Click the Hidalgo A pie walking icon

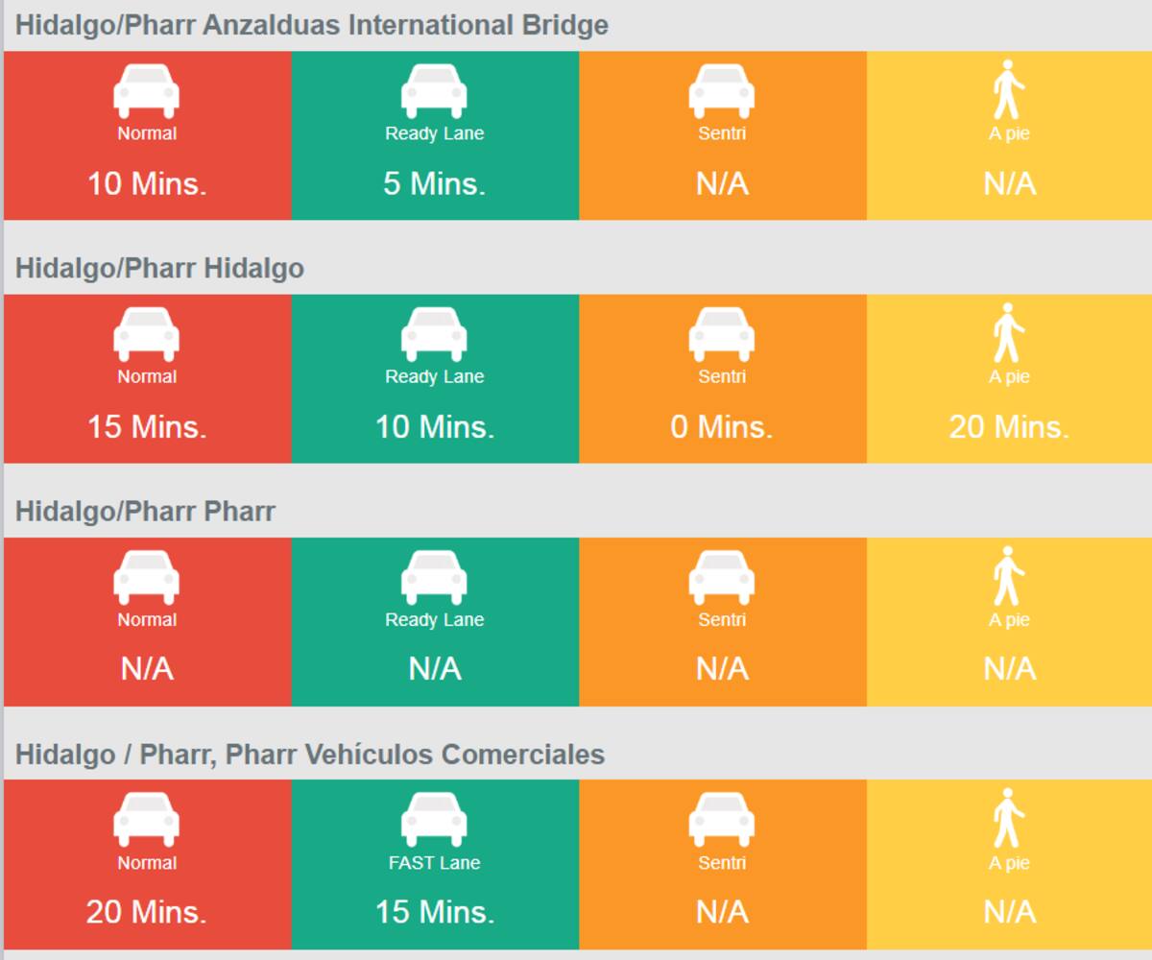click(1009, 332)
